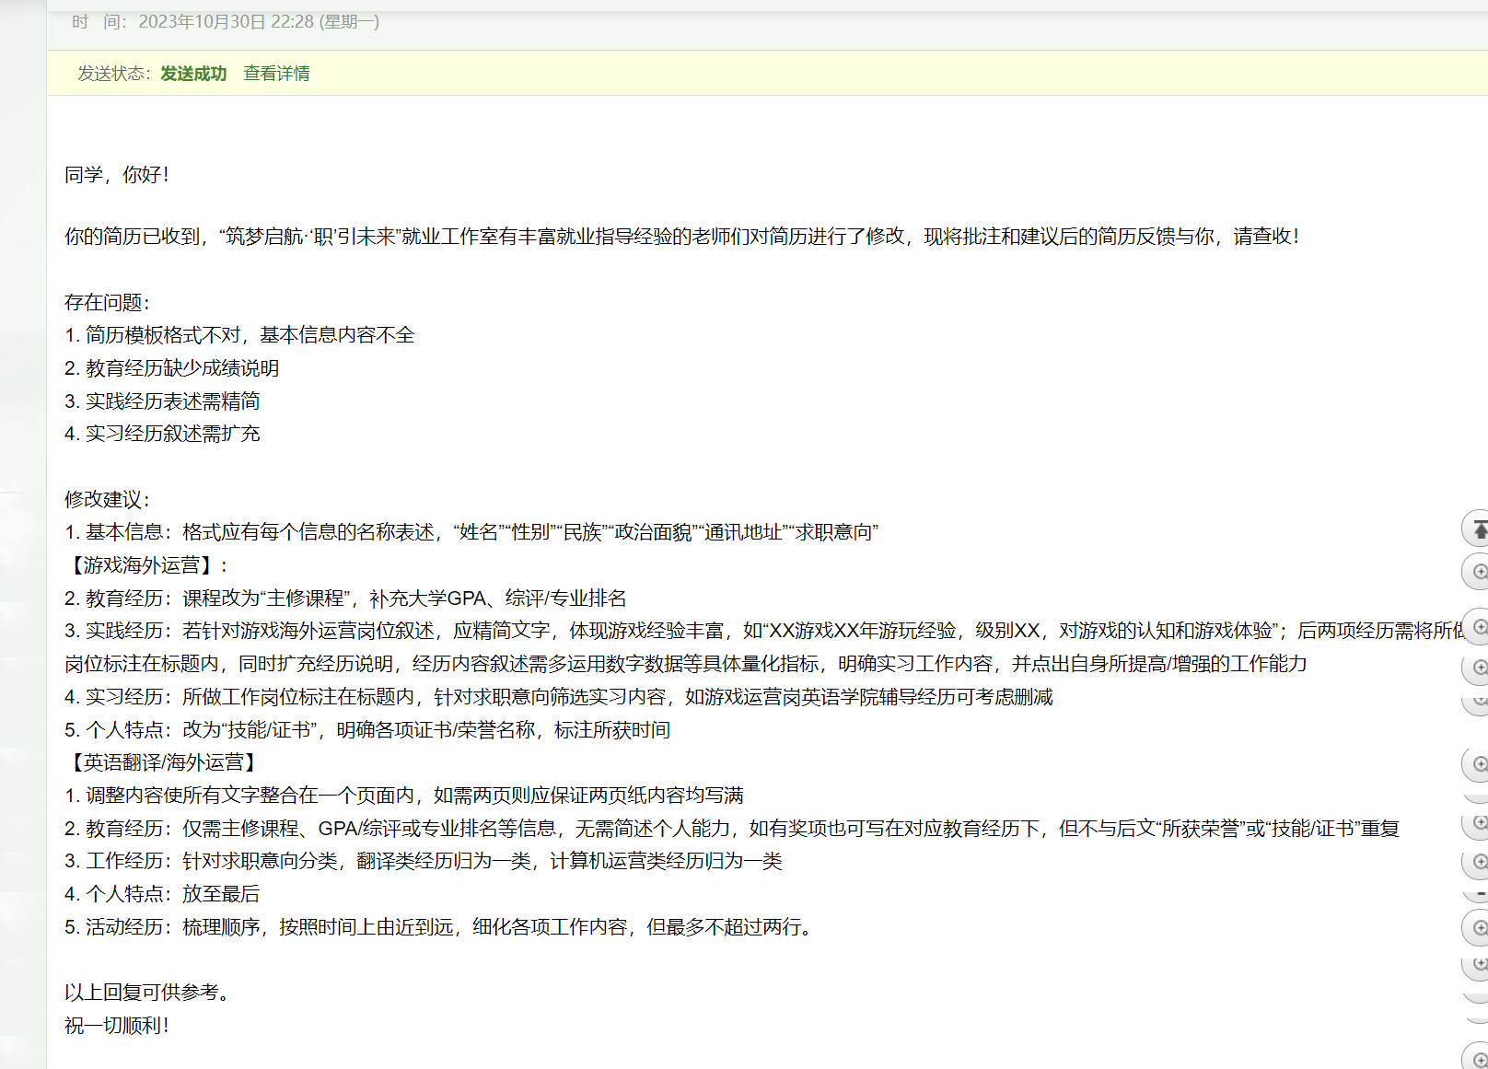Click the 祝一切顺利！ sign-off line
The width and height of the screenshot is (1488, 1069).
(117, 1026)
